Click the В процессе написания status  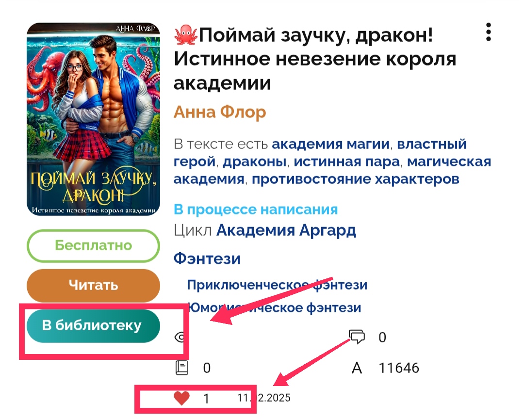pos(256,209)
